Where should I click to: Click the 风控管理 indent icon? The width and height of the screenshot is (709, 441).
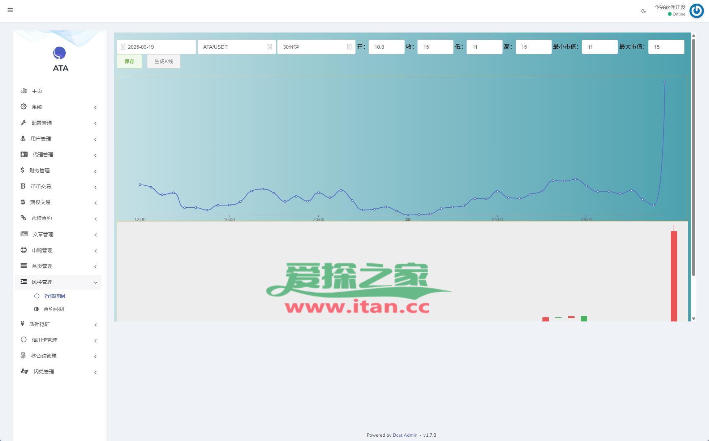click(x=24, y=282)
